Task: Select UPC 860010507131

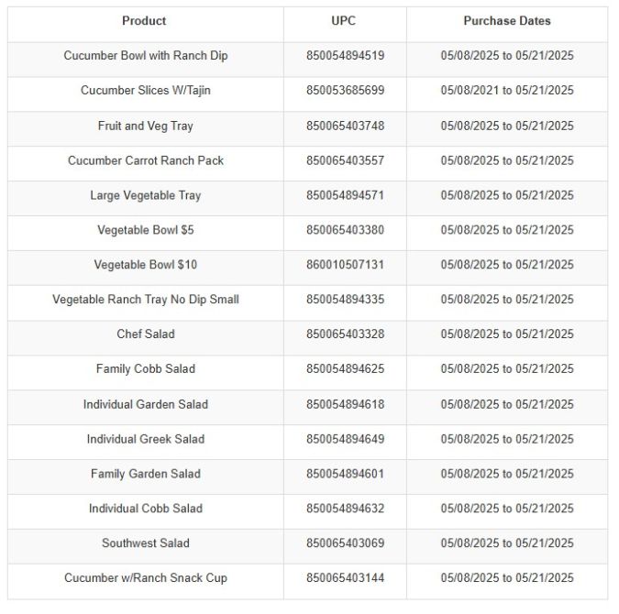Action: (x=345, y=265)
